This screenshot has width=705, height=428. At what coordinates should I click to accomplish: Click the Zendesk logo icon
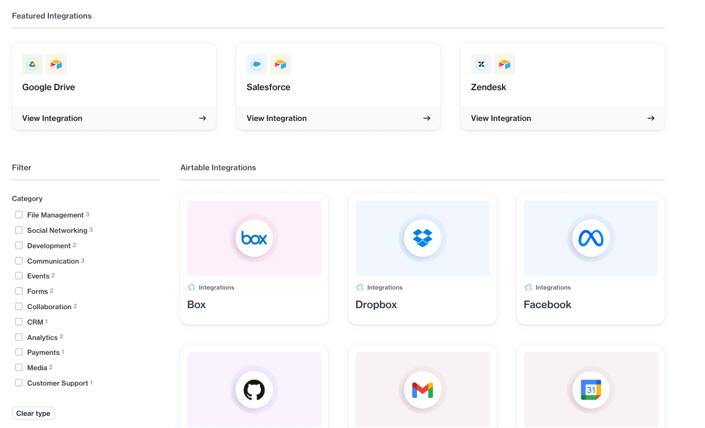[481, 64]
